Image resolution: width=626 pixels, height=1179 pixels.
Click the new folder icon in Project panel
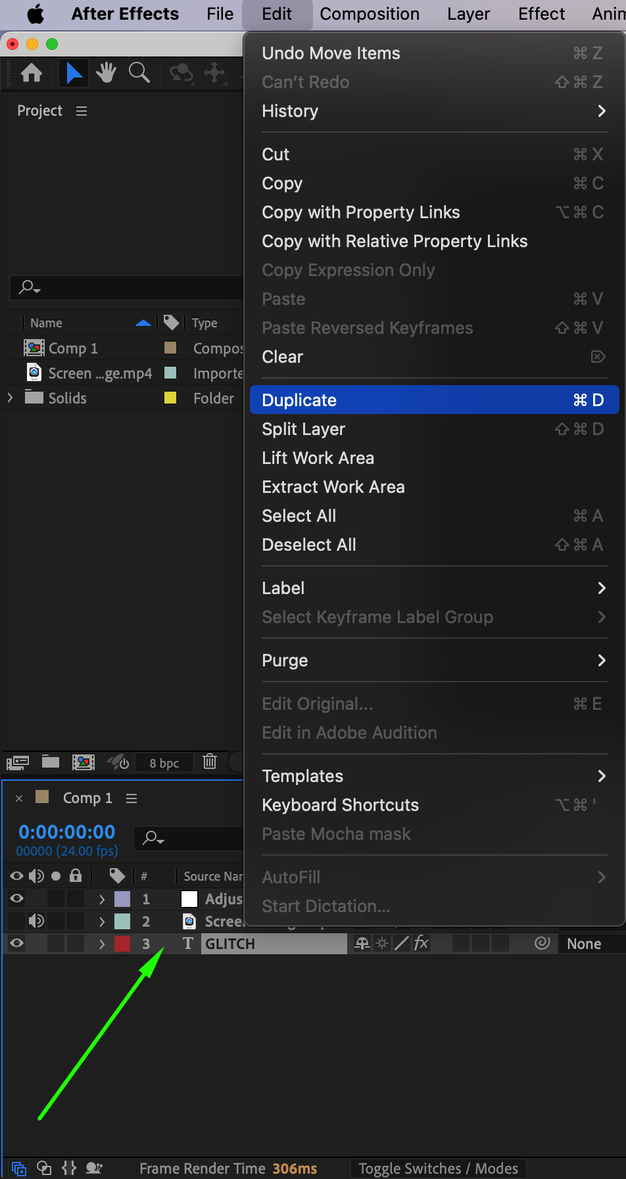pyautogui.click(x=51, y=762)
